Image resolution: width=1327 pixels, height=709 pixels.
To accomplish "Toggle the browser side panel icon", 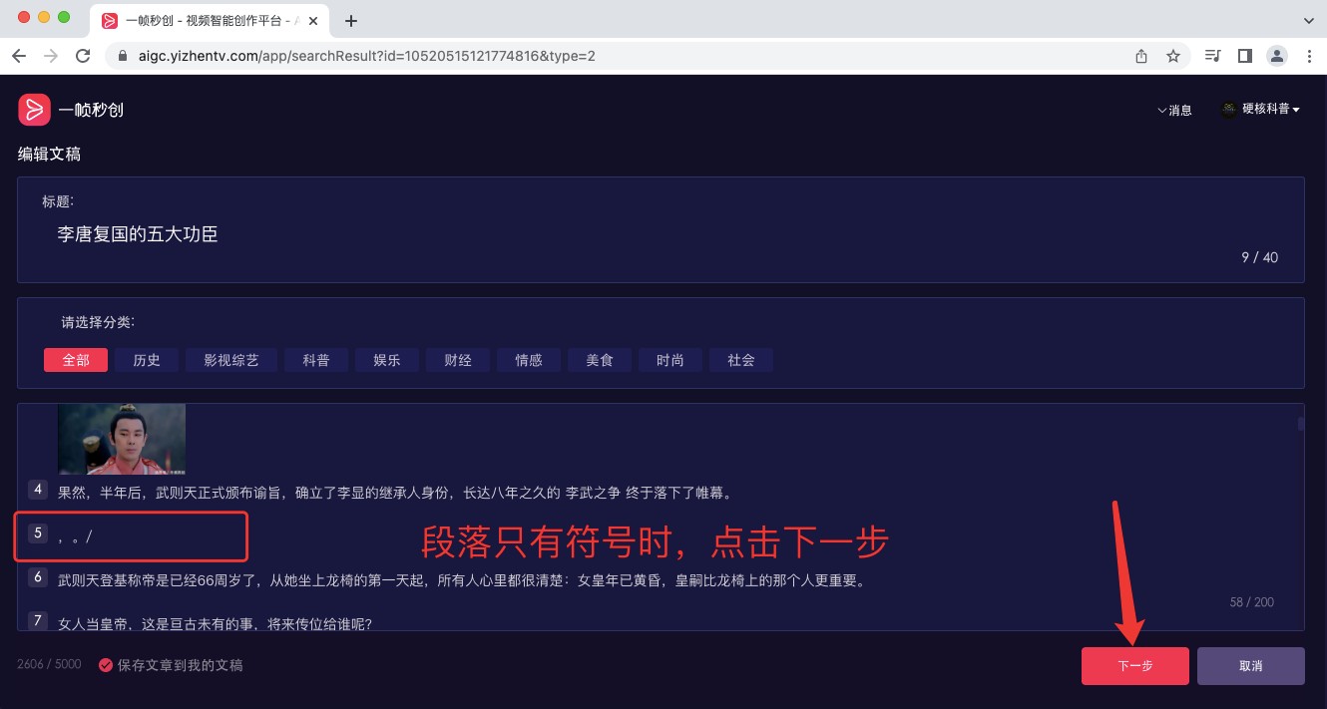I will pos(1244,56).
